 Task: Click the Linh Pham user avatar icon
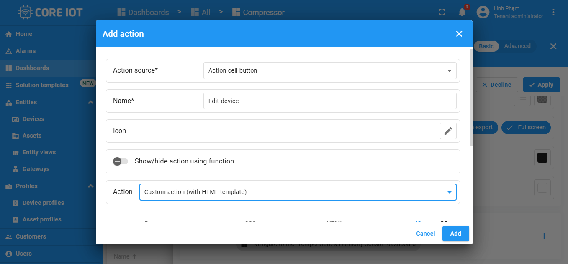pyautogui.click(x=483, y=13)
